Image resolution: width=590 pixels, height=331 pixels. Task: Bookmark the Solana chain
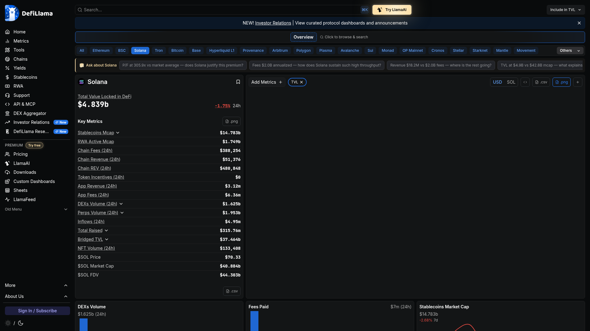pos(238,82)
